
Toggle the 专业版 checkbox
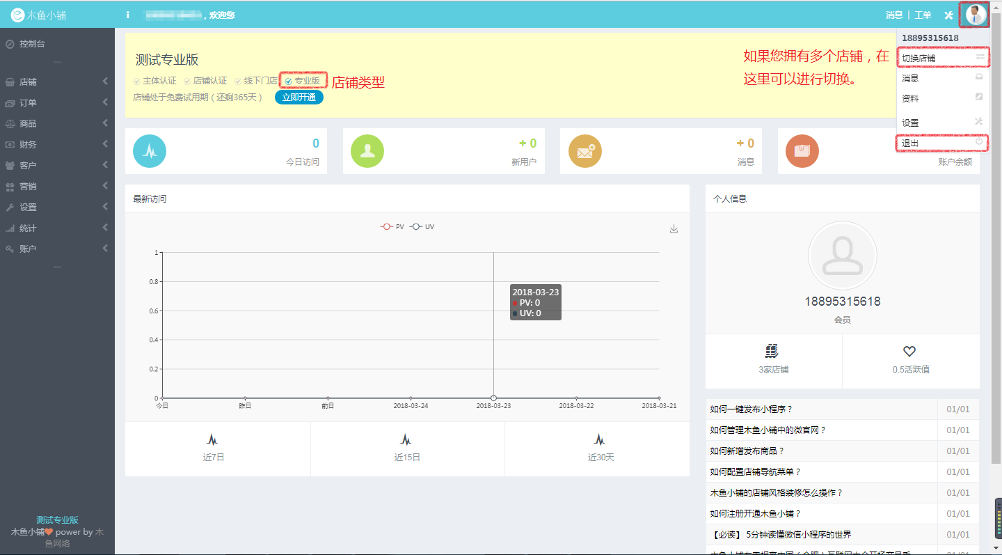288,80
